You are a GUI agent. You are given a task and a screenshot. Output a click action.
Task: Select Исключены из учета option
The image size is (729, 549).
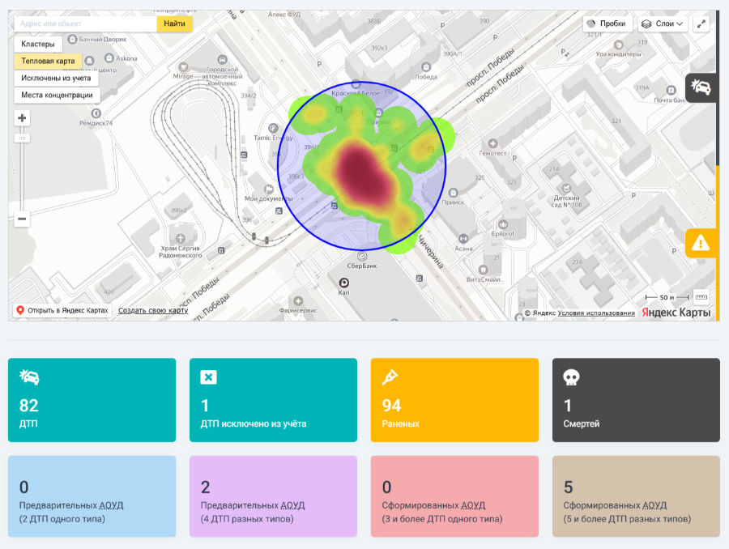56,78
